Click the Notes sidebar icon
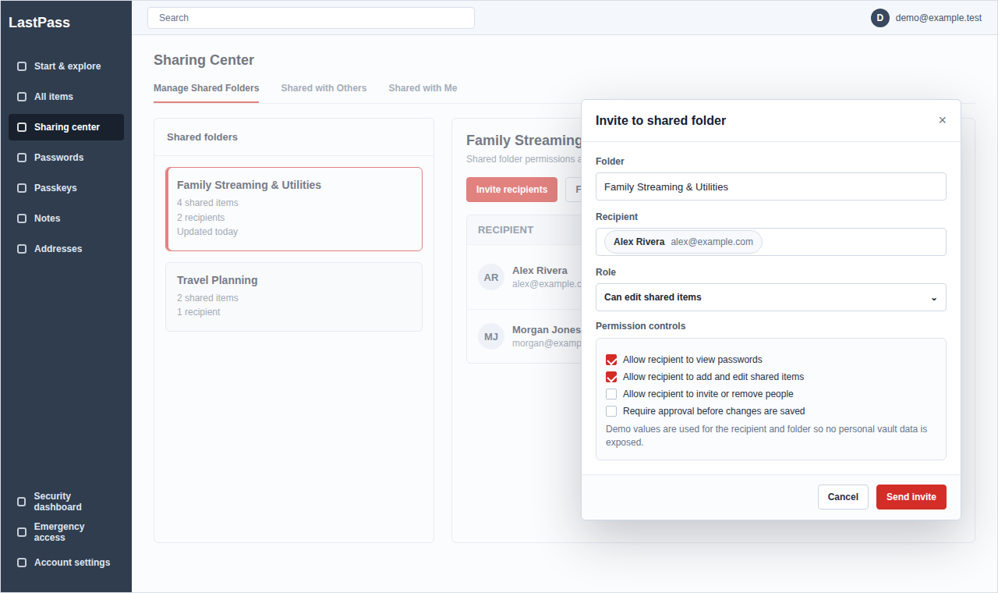This screenshot has height=593, width=998. 22,218
